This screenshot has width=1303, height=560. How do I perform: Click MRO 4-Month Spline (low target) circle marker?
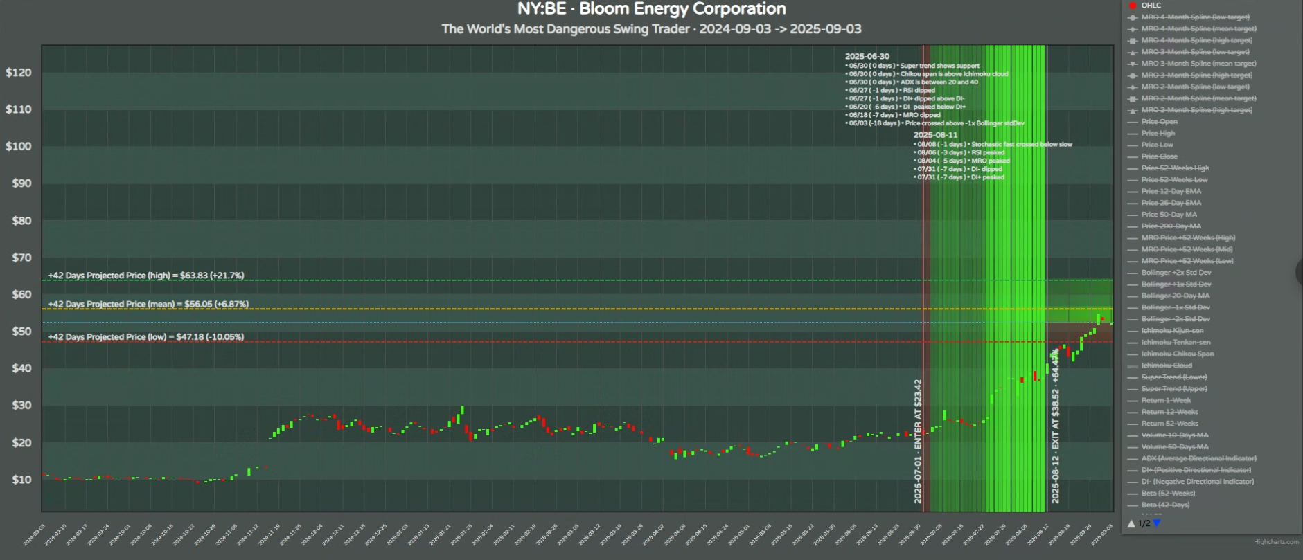[x=1133, y=17]
